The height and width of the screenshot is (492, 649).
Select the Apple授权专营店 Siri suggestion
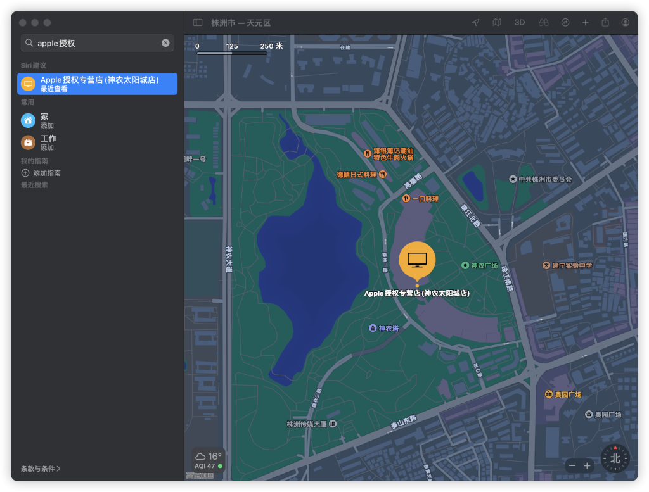pyautogui.click(x=97, y=84)
